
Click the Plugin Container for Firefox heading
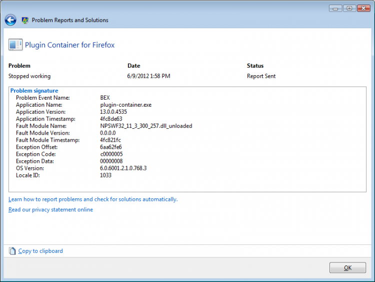[69, 45]
